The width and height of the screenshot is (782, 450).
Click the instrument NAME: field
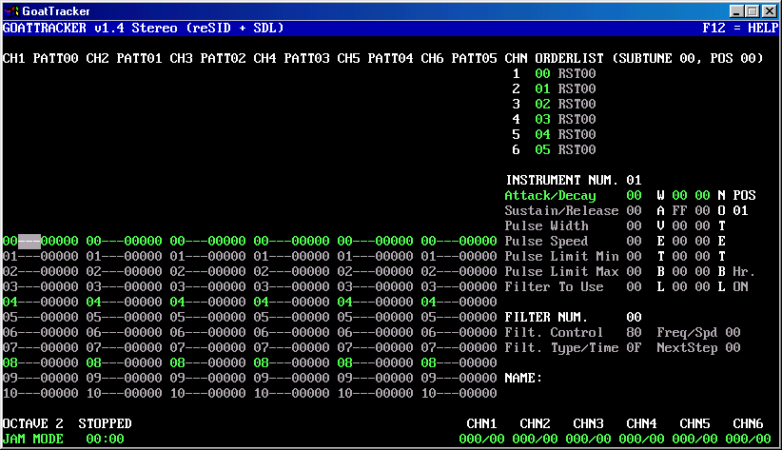pos(523,378)
